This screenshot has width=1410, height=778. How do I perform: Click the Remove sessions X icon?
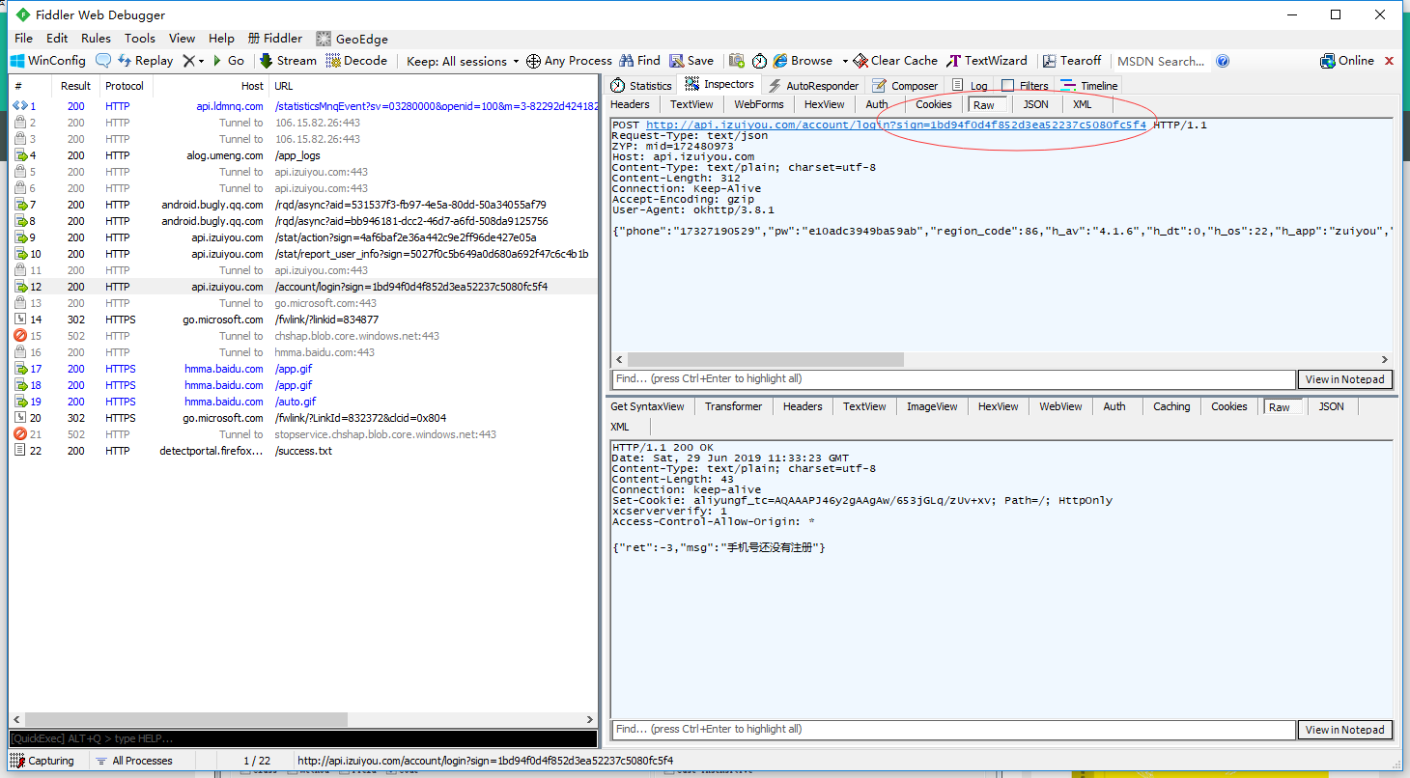coord(189,61)
